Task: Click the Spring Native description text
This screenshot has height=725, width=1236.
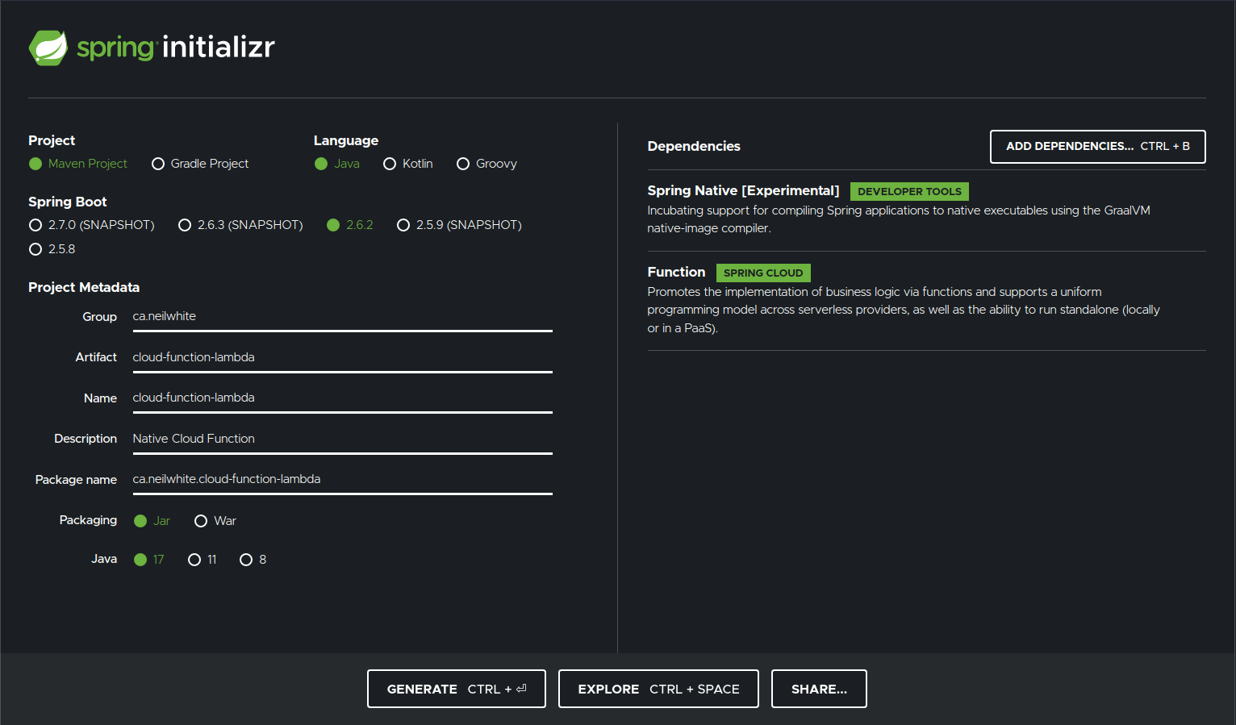Action: (x=899, y=219)
